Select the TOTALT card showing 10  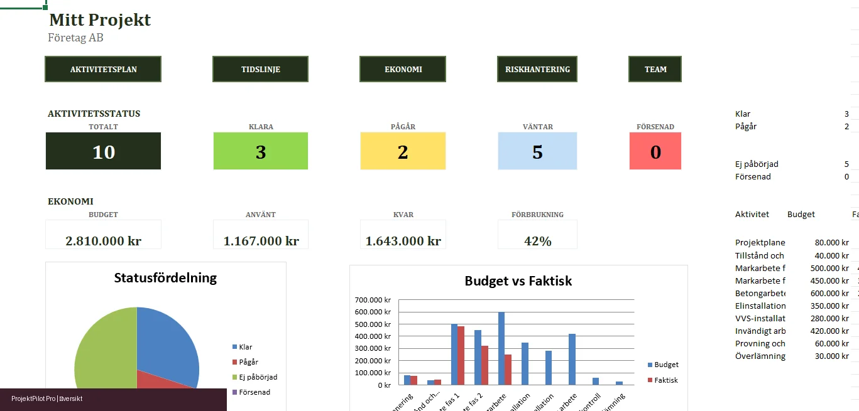[x=103, y=151]
